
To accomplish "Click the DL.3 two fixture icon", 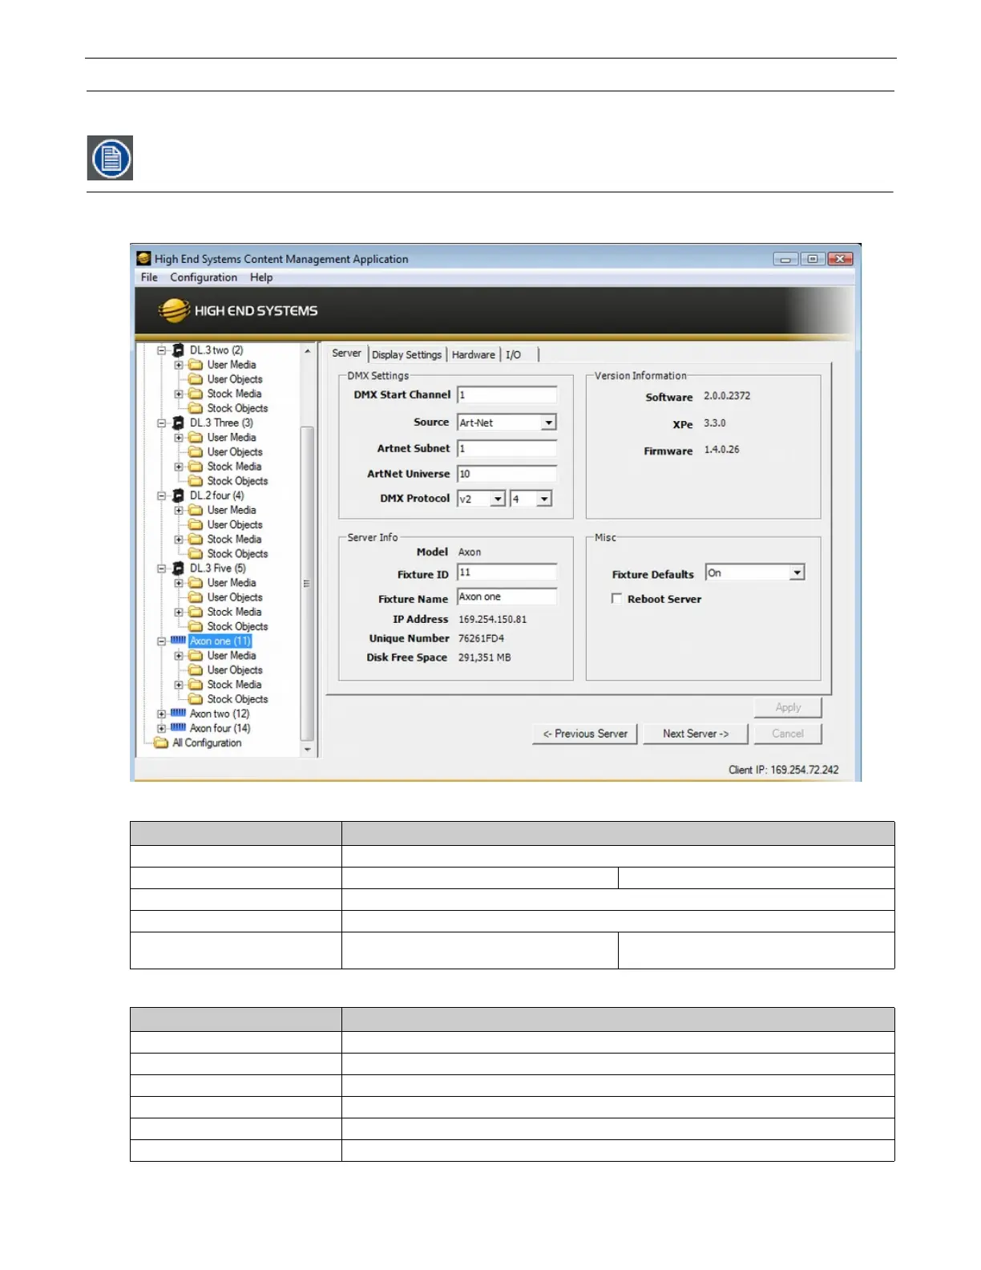I will click(x=178, y=350).
